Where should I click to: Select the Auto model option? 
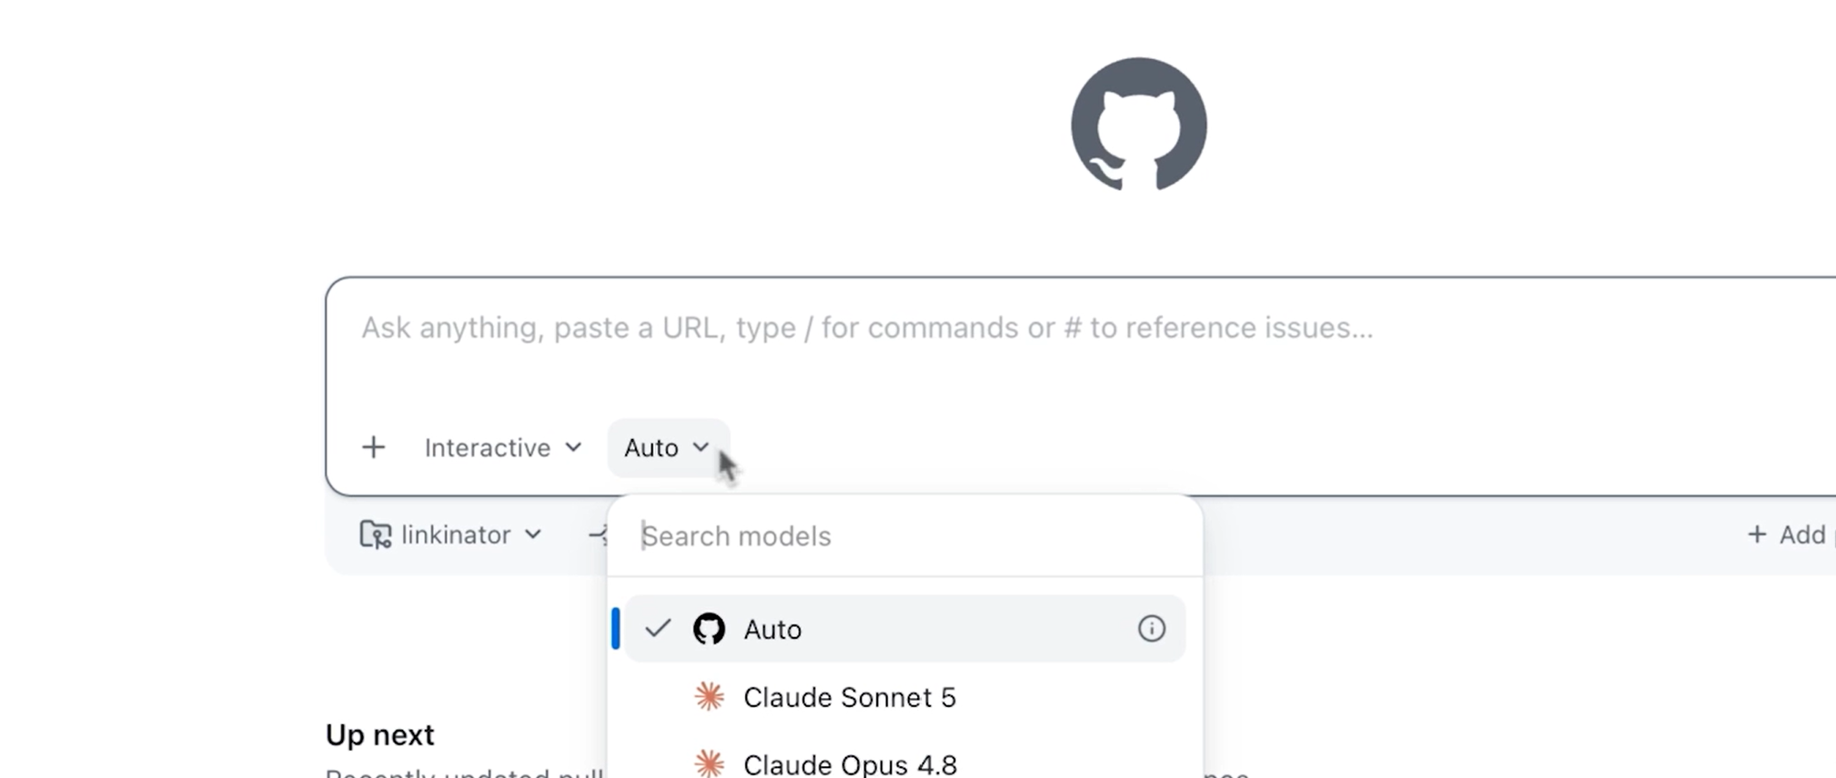coord(904,629)
